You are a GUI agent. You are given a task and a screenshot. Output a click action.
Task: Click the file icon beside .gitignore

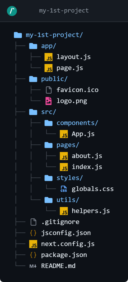point(33,222)
